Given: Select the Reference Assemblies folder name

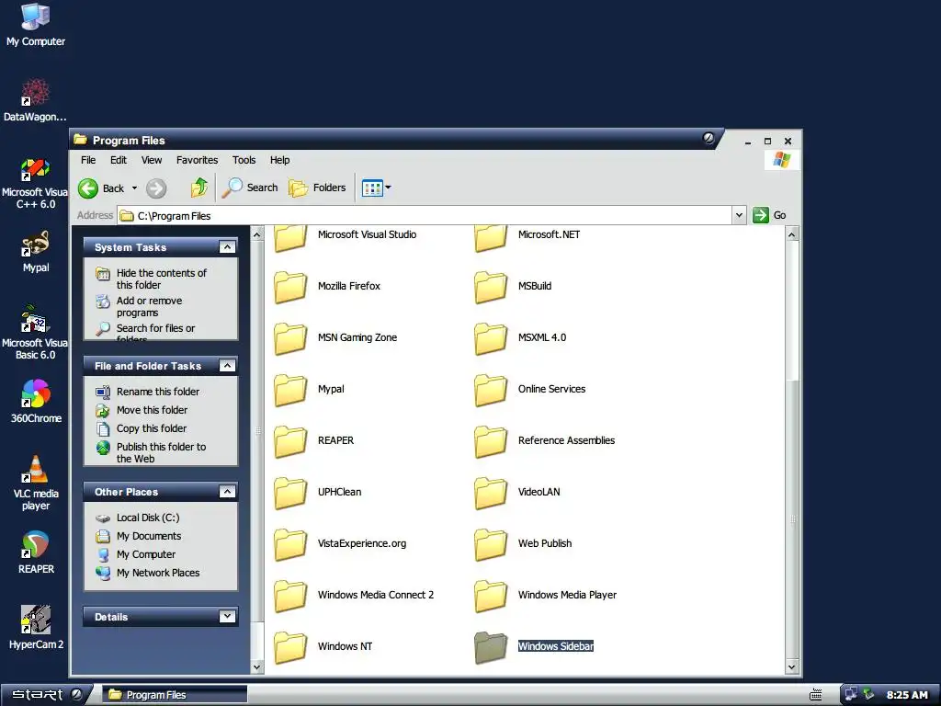Looking at the screenshot, I should 566,440.
